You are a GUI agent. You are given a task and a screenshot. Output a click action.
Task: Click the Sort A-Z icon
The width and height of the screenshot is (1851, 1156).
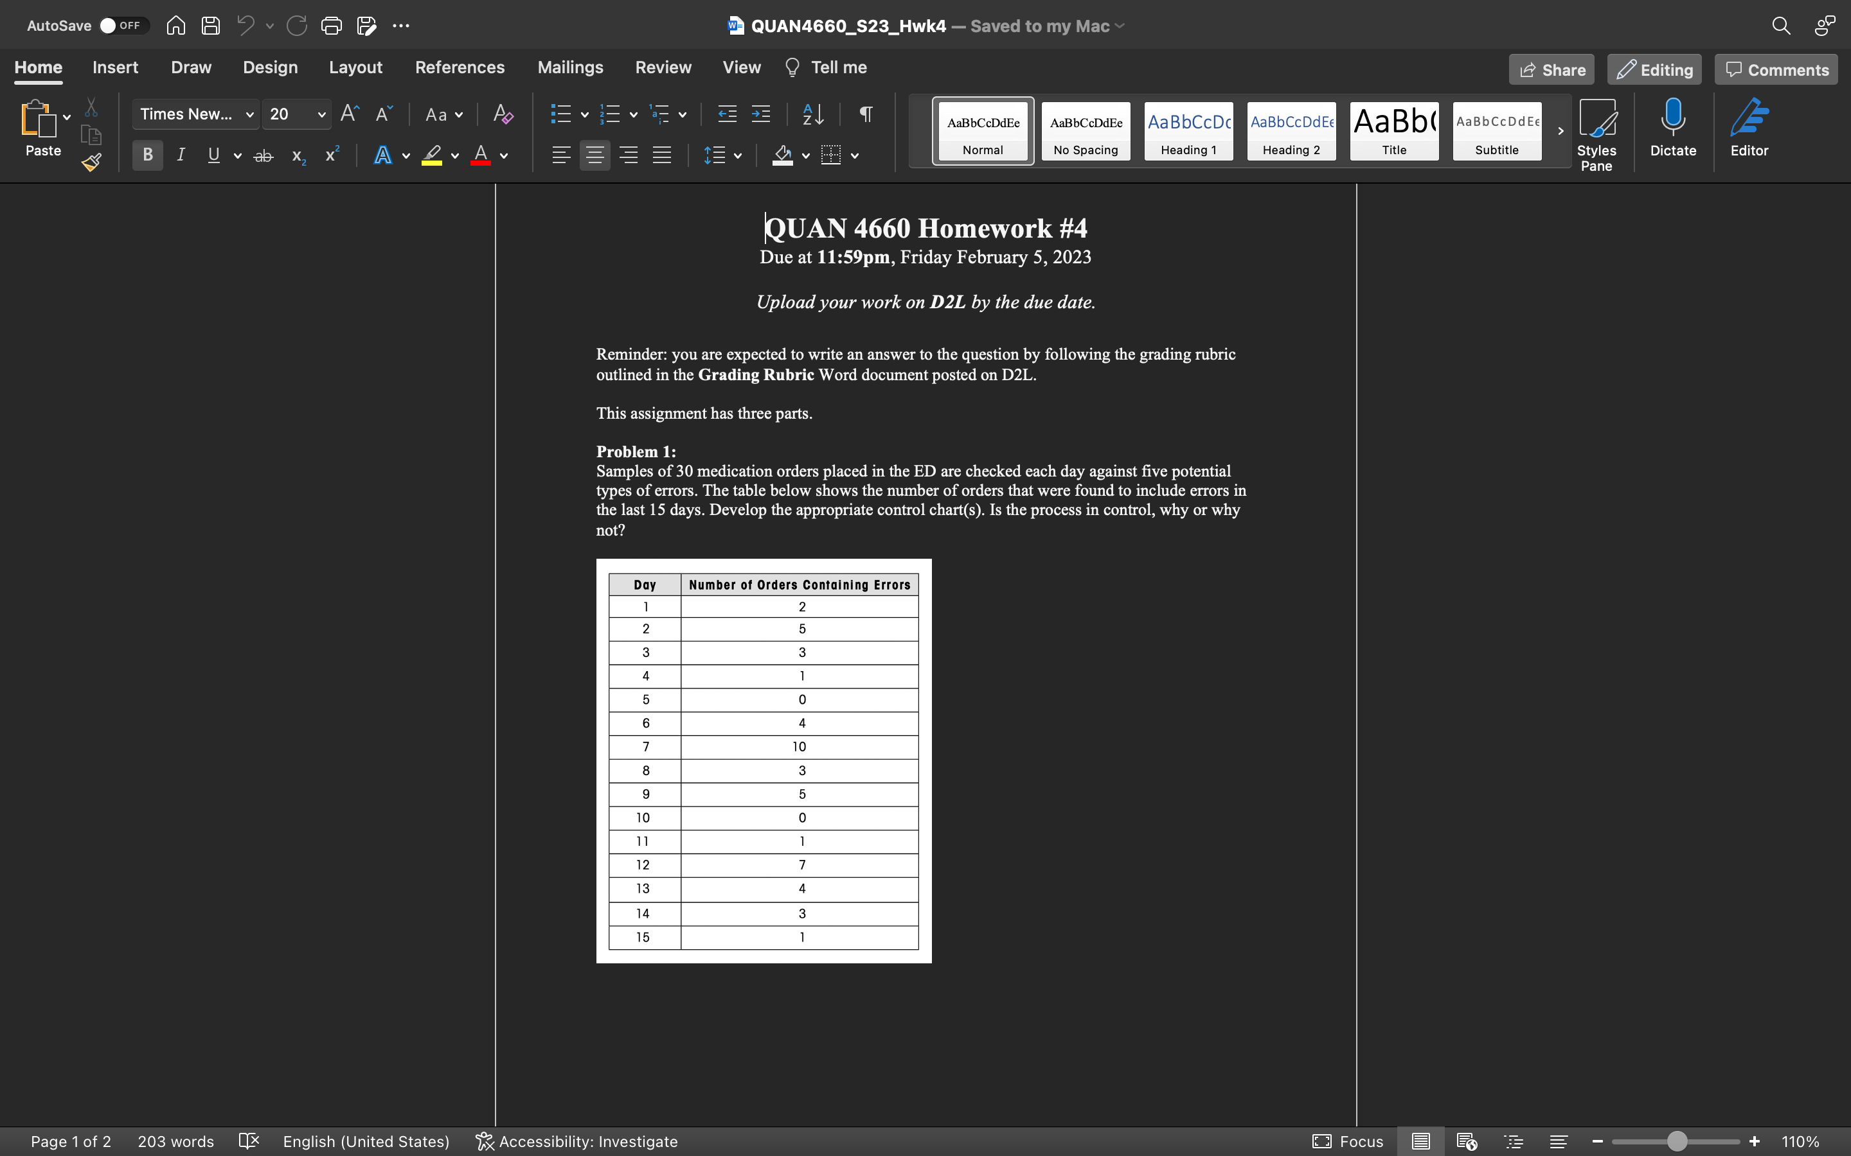click(x=812, y=115)
